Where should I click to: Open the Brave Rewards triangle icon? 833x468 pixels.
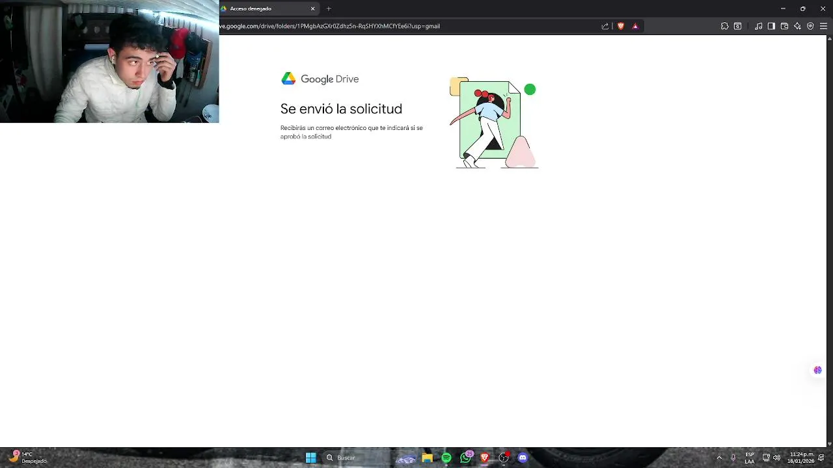tap(635, 26)
